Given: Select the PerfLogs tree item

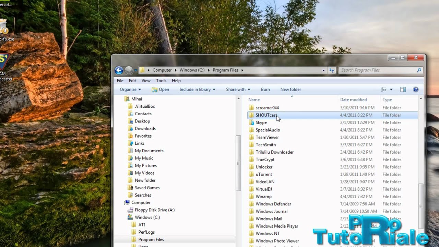Looking at the screenshot, I should click(146, 232).
